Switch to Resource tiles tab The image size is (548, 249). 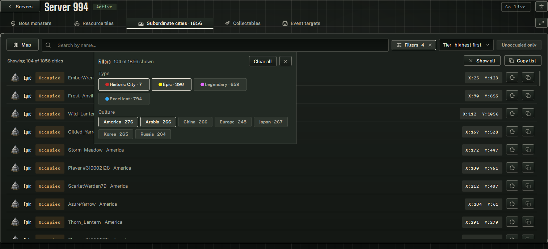pyautogui.click(x=94, y=23)
